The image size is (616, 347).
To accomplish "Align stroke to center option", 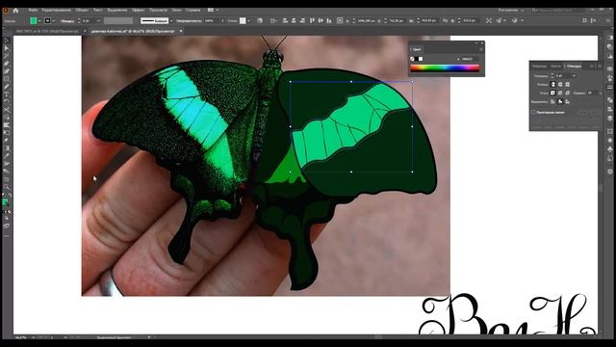I will pos(552,101).
